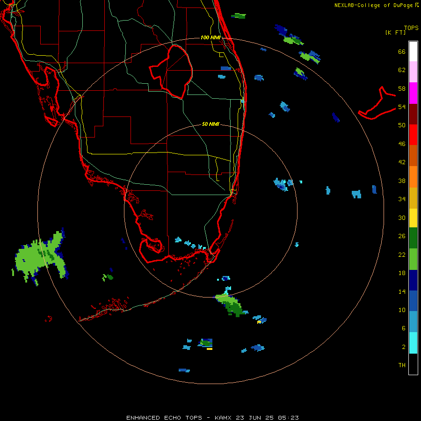Select the 38 value on the legend

click(x=402, y=181)
